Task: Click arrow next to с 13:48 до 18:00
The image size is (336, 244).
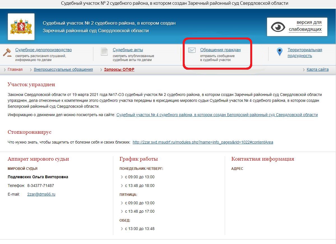Action: 122,186
